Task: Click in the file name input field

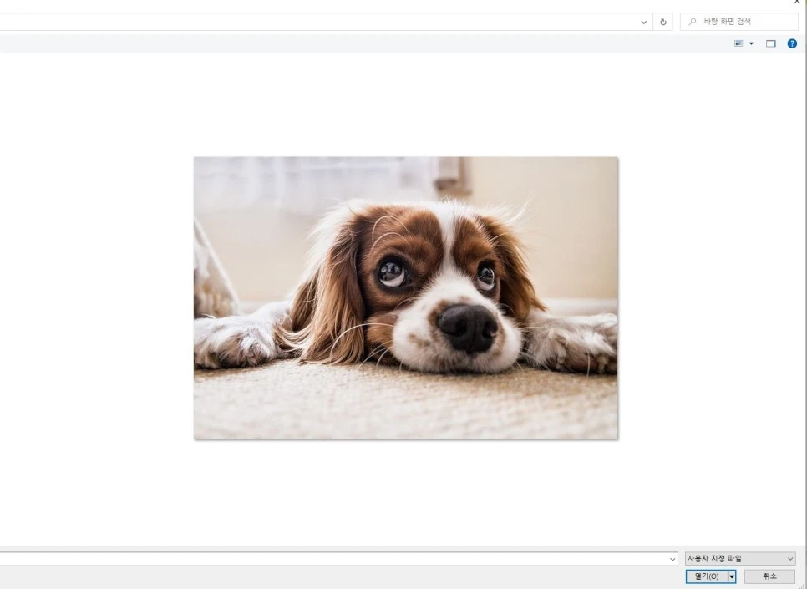Action: point(333,559)
